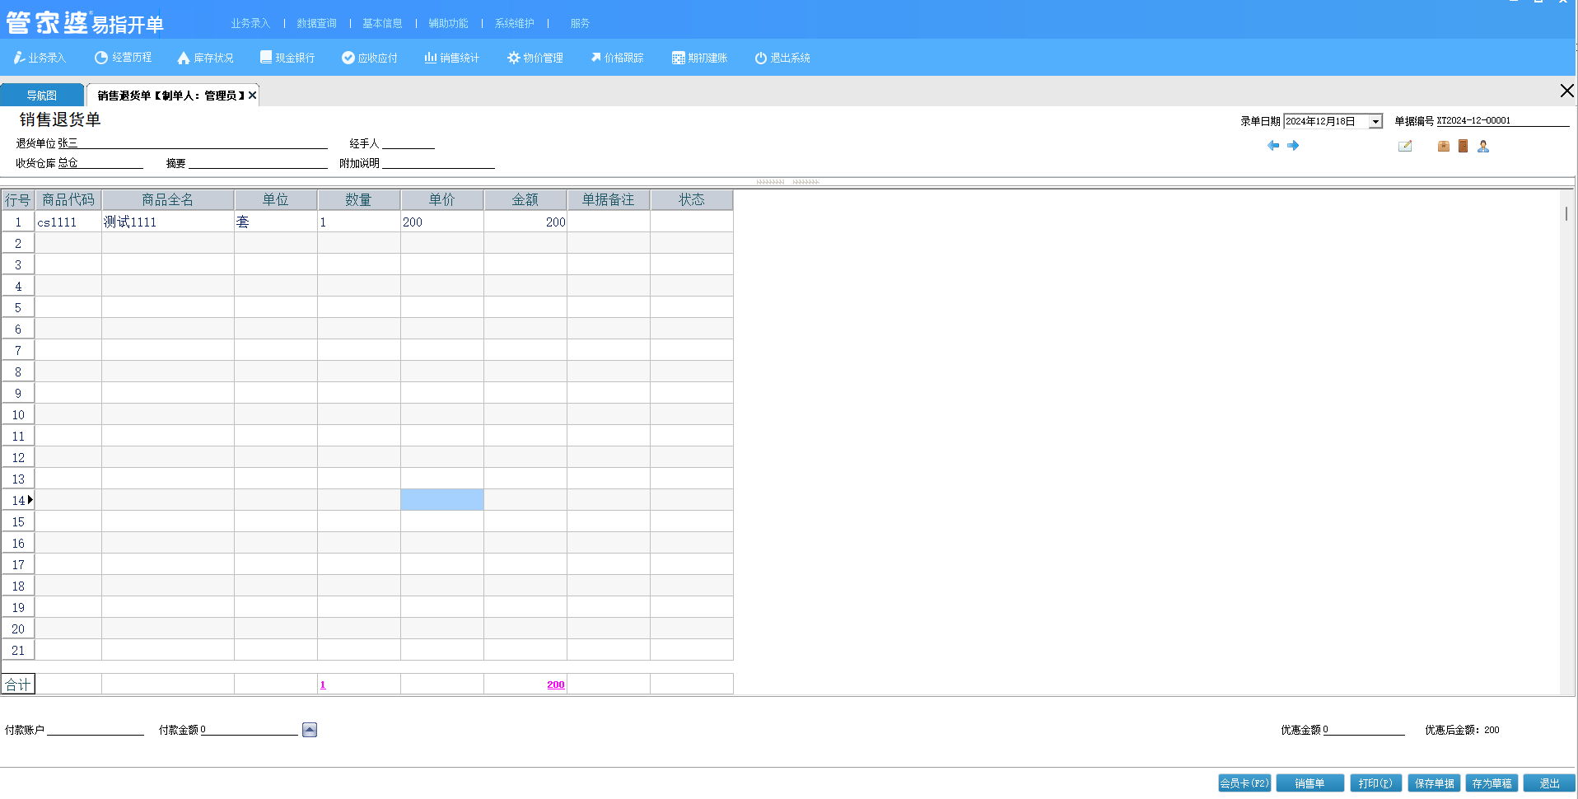Click the previous-document blue left arrow
The height and width of the screenshot is (799, 1578).
1273,146
